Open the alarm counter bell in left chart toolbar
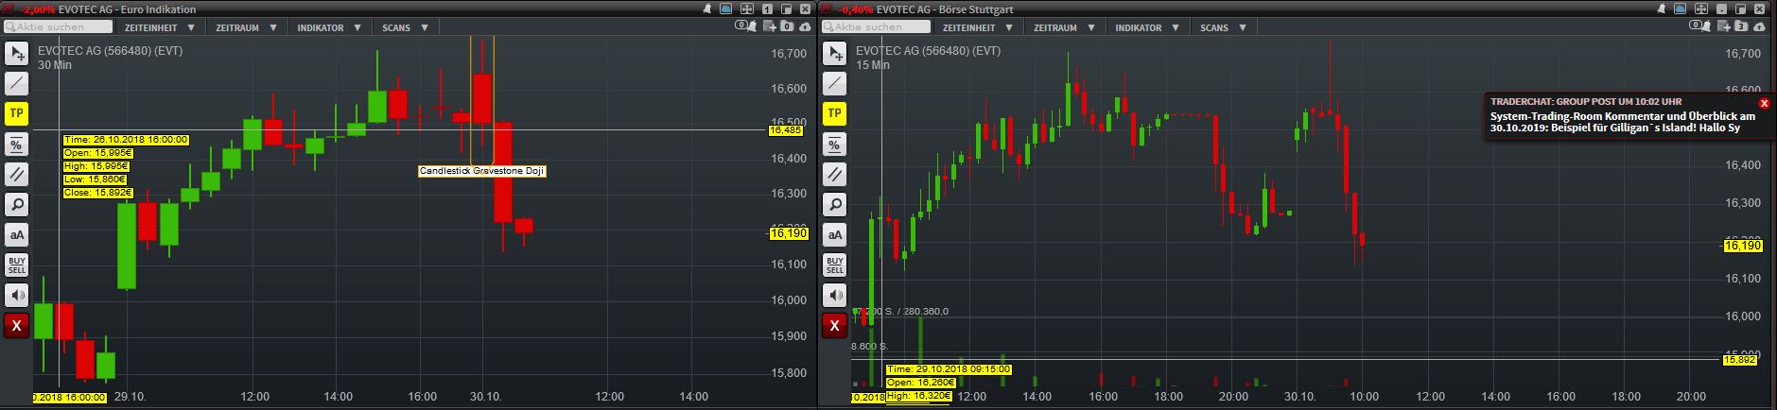 click(x=746, y=26)
